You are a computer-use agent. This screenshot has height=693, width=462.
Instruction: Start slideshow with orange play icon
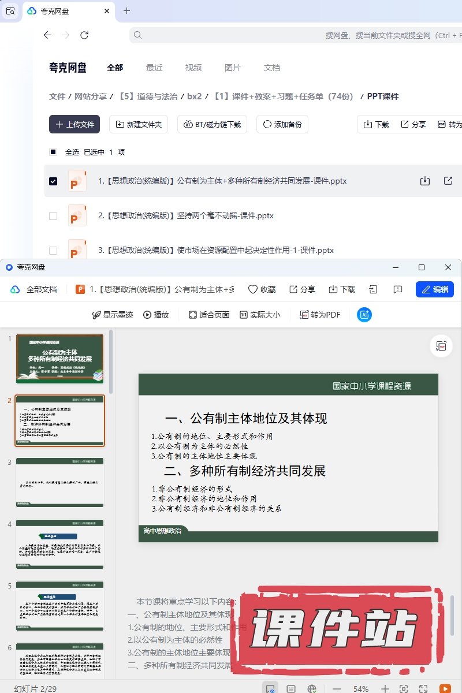pyautogui.click(x=445, y=688)
